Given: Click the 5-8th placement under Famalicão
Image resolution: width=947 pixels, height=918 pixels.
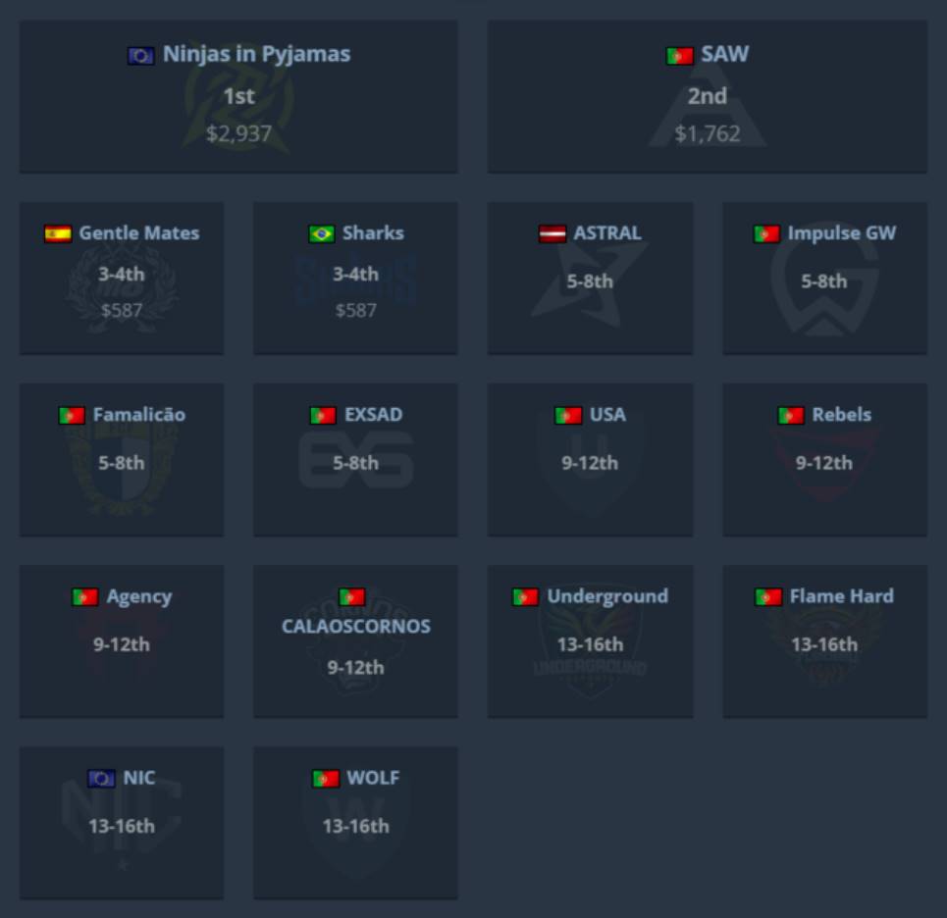Looking at the screenshot, I should (122, 464).
